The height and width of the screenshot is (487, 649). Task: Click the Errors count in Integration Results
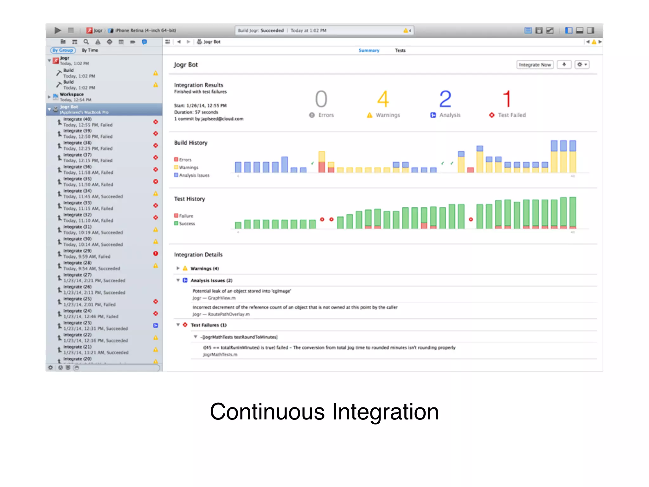[321, 104]
